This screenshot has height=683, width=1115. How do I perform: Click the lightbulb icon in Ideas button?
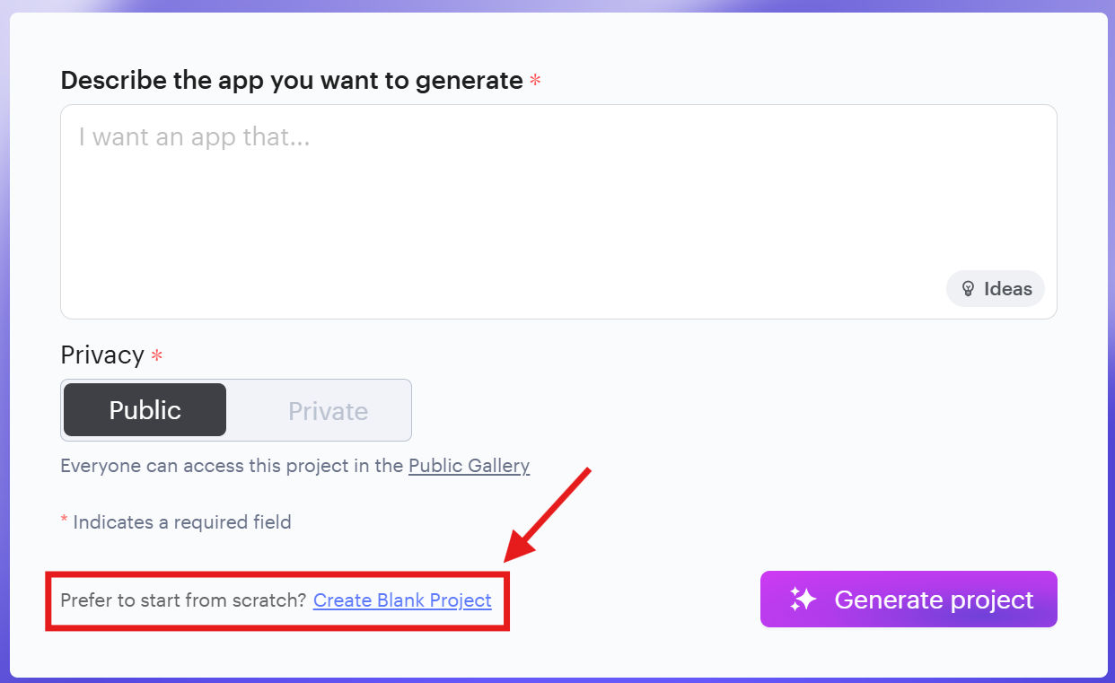pos(968,289)
